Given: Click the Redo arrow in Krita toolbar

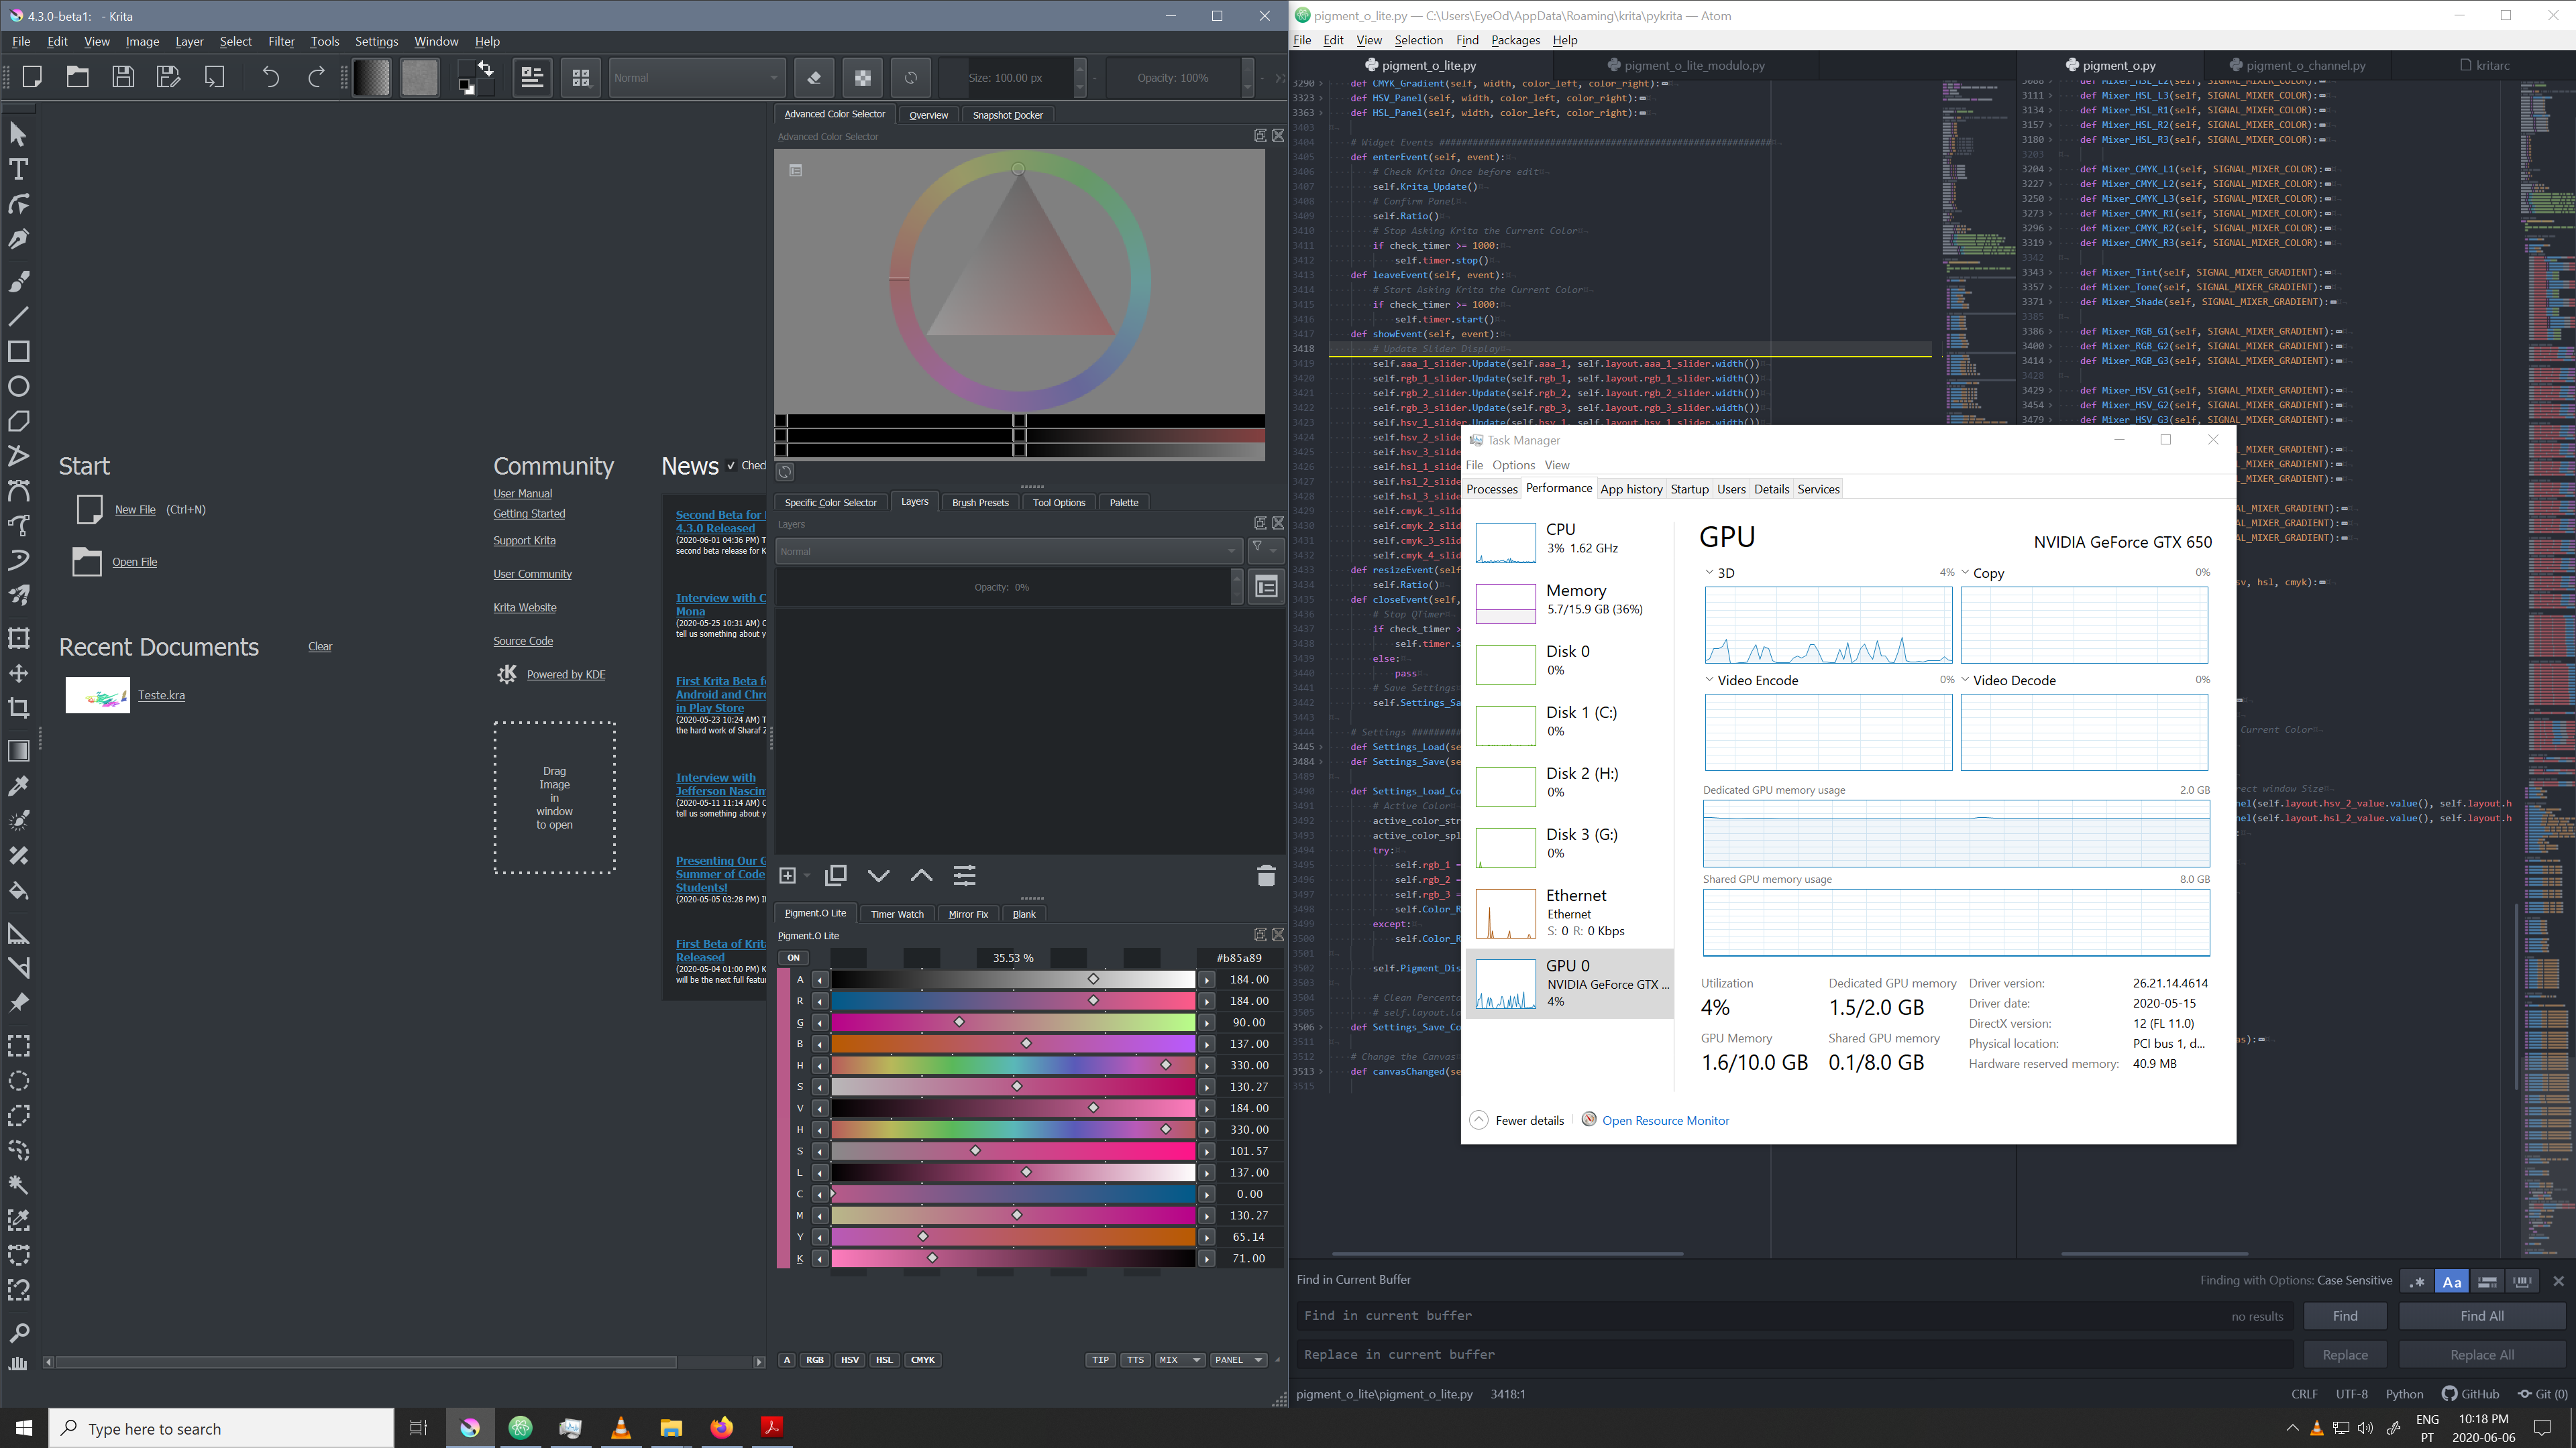Looking at the screenshot, I should pyautogui.click(x=316, y=77).
